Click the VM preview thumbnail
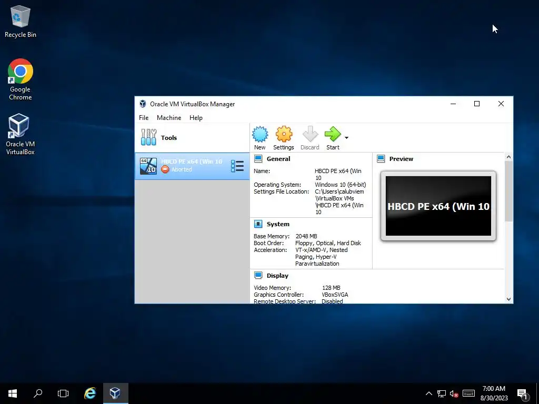Viewport: 539px width, 404px height. tap(438, 206)
